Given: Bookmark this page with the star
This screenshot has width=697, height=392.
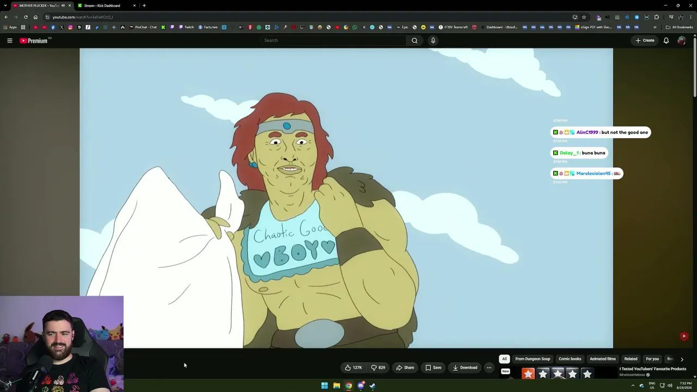Looking at the screenshot, I should coord(584,17).
